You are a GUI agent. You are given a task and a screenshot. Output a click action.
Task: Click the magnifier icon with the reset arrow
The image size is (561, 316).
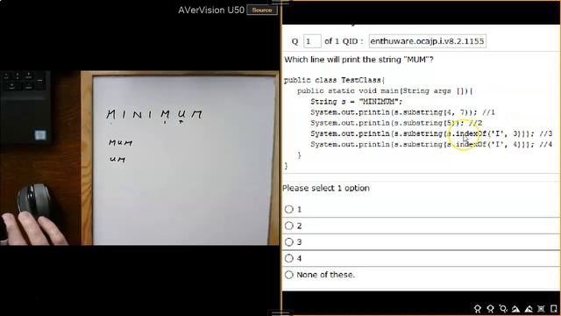[503, 309]
